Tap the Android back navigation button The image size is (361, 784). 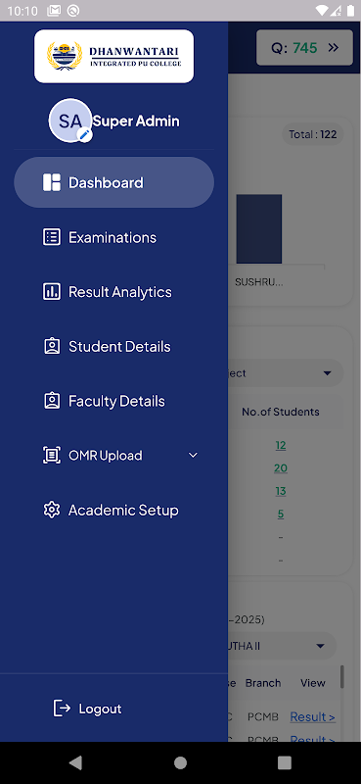pos(76,762)
